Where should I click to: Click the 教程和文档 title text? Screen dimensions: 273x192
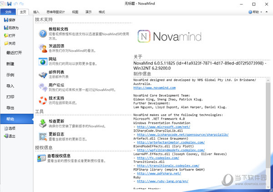(58, 29)
